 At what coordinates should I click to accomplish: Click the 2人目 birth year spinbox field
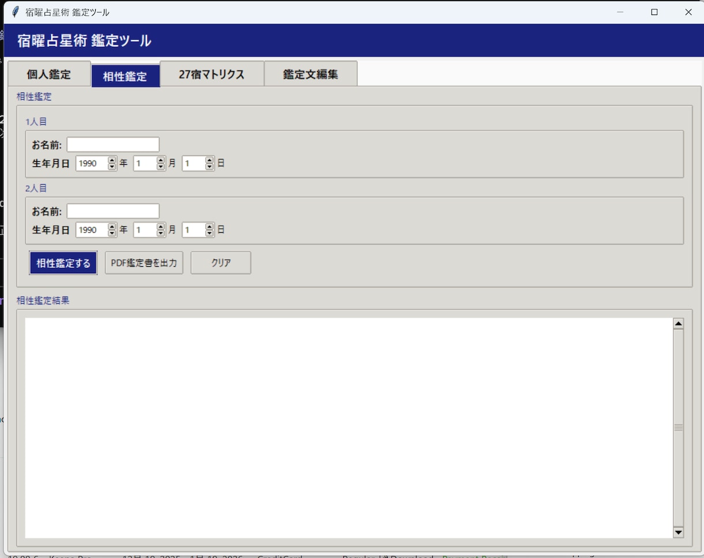coord(92,230)
